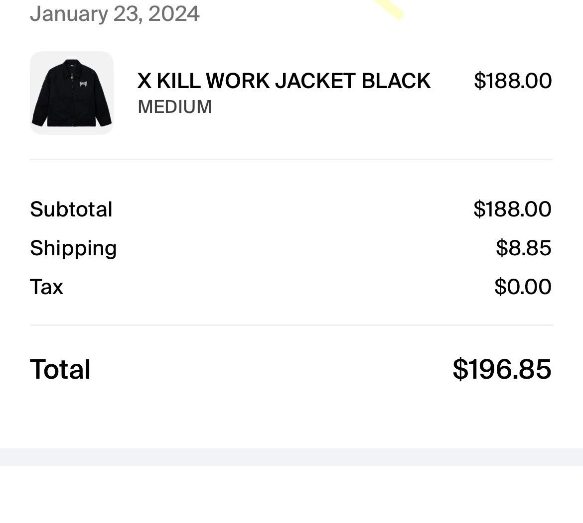Click the jacket product thumbnail image
Viewport: 583px width, 523px height.
click(71, 92)
